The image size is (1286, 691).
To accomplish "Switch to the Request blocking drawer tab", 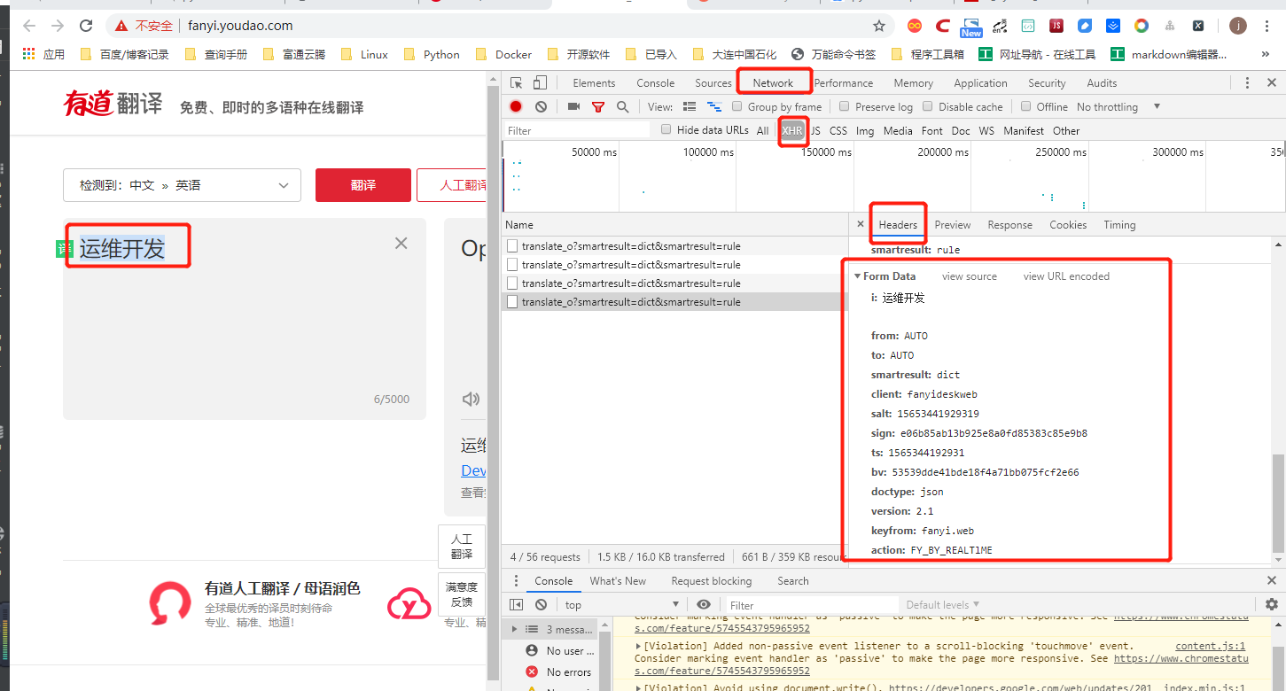I will pyautogui.click(x=712, y=581).
